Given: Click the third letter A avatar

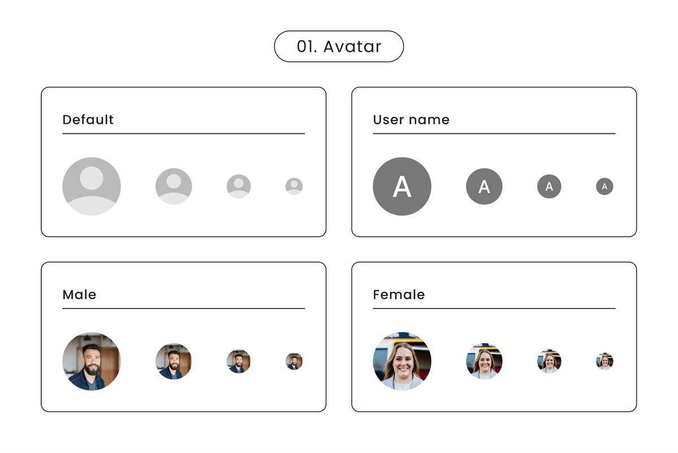Looking at the screenshot, I should pos(549,186).
